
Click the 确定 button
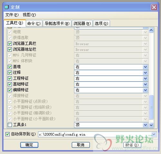29,145
